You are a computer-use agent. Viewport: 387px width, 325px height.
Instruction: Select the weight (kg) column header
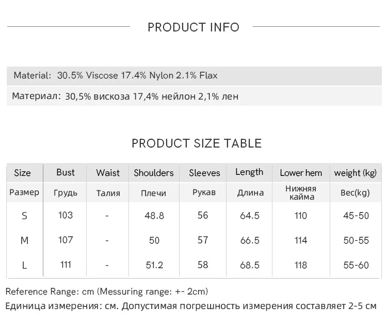tap(356, 173)
